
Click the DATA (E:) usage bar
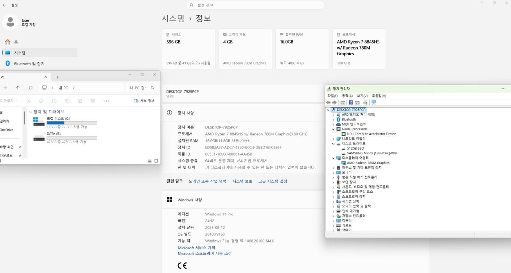point(72,138)
